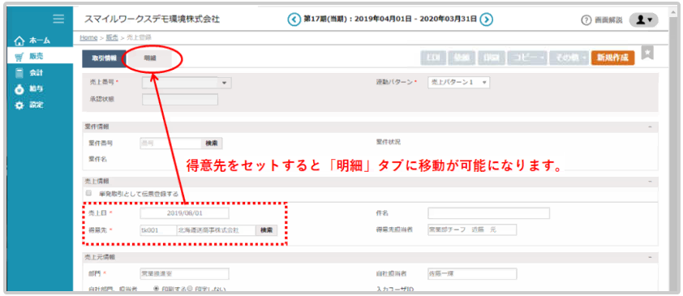Viewport: 683px width, 296px height.
Task: Open 設定 in the sidebar
Action: 28,105
